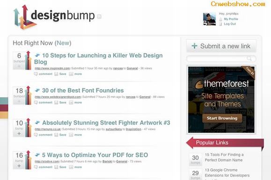The width and height of the screenshot is (271, 180).
Task: Expand more options for 10 Steps post
Action: (x=75, y=74)
